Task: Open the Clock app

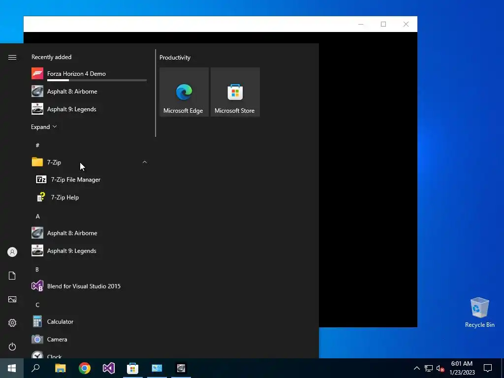Action: [89, 354]
